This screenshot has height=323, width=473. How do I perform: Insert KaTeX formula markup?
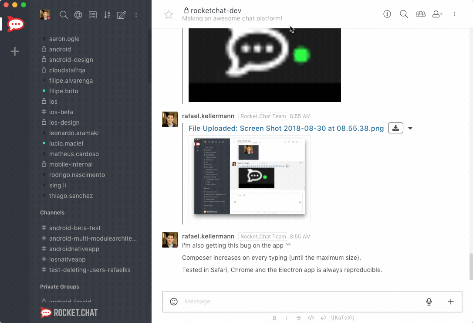(x=342, y=318)
